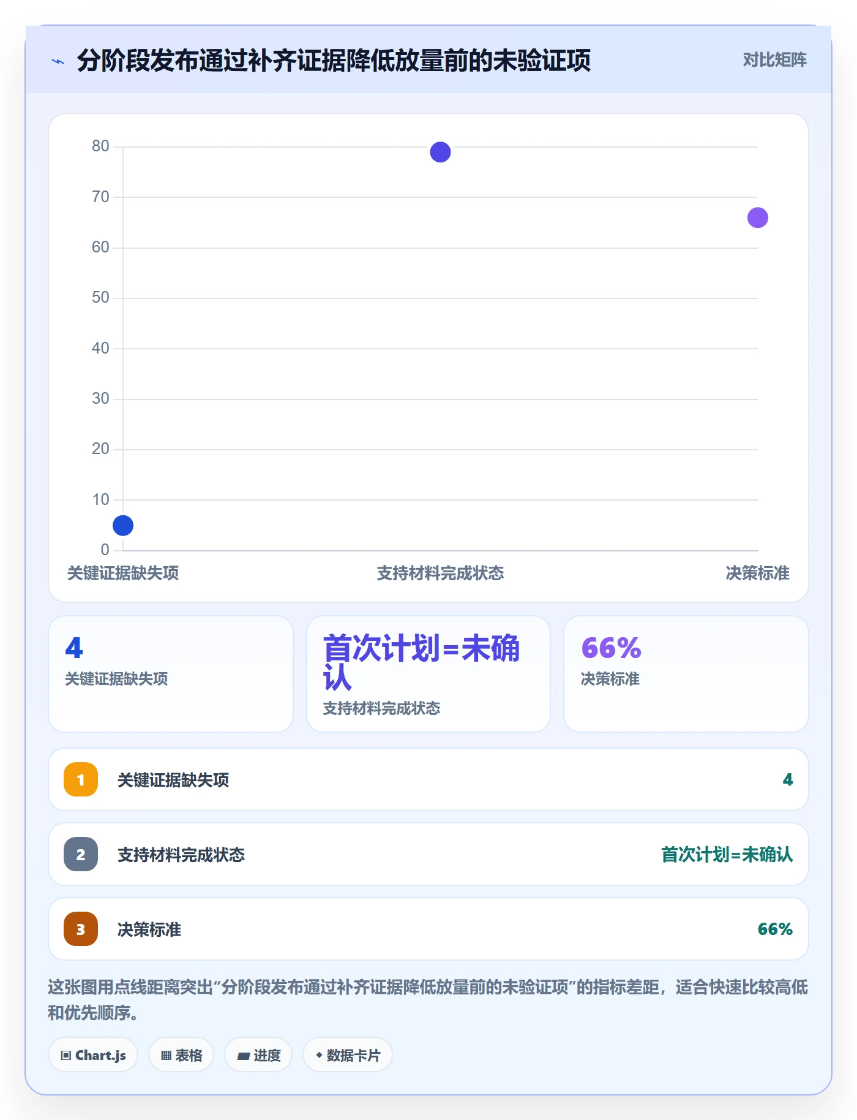Click the green value 4 in row one
Viewport: 857px width, 1120px height.
(788, 779)
